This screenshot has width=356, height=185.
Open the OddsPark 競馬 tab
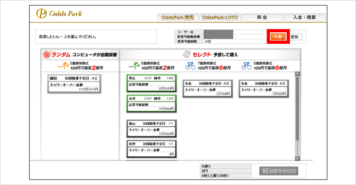coord(178,18)
